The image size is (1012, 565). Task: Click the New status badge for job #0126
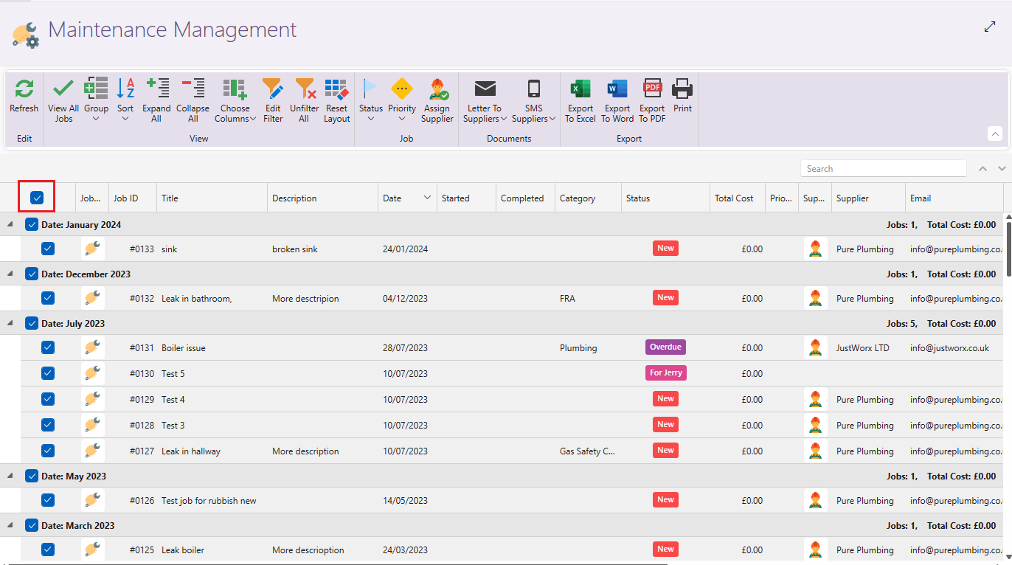[665, 500]
